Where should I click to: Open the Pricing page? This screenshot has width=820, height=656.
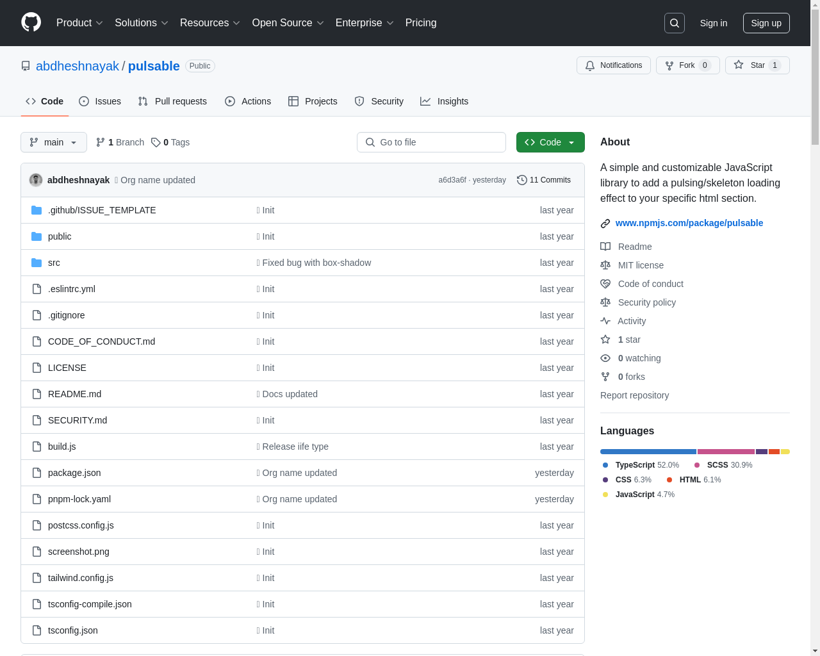[421, 23]
